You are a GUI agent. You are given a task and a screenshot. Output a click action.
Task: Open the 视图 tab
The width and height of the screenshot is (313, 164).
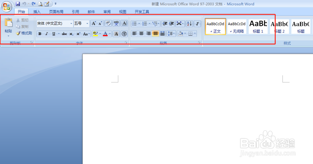[x=123, y=12]
